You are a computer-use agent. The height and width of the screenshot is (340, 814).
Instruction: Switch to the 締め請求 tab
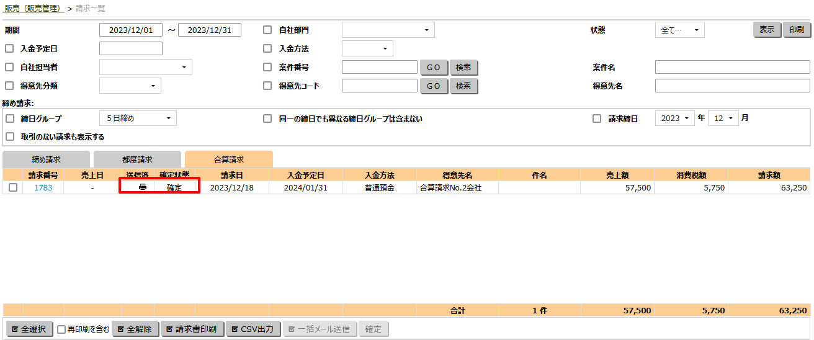click(46, 159)
